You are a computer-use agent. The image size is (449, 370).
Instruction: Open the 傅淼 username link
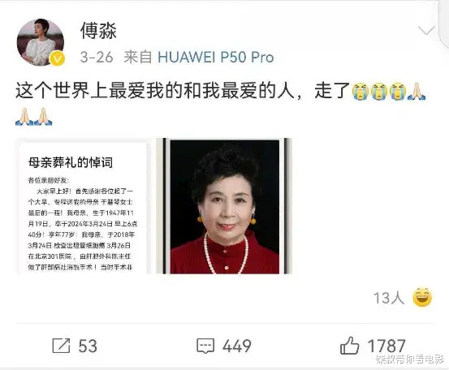click(x=98, y=31)
